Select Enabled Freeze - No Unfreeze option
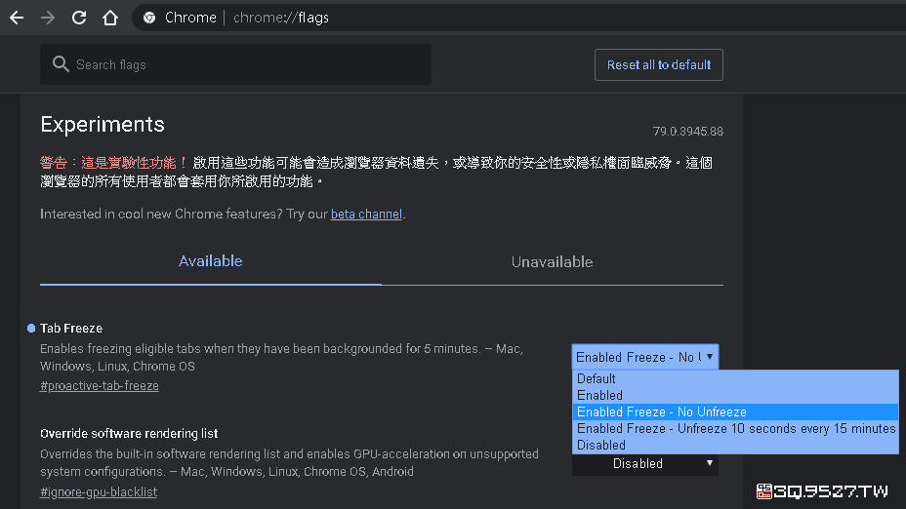The height and width of the screenshot is (509, 906). coord(735,412)
